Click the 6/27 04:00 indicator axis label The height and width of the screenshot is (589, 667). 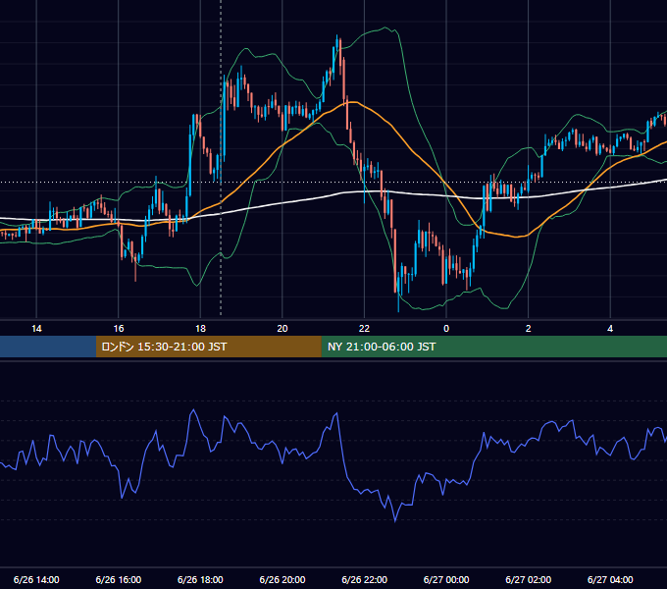pyautogui.click(x=610, y=579)
